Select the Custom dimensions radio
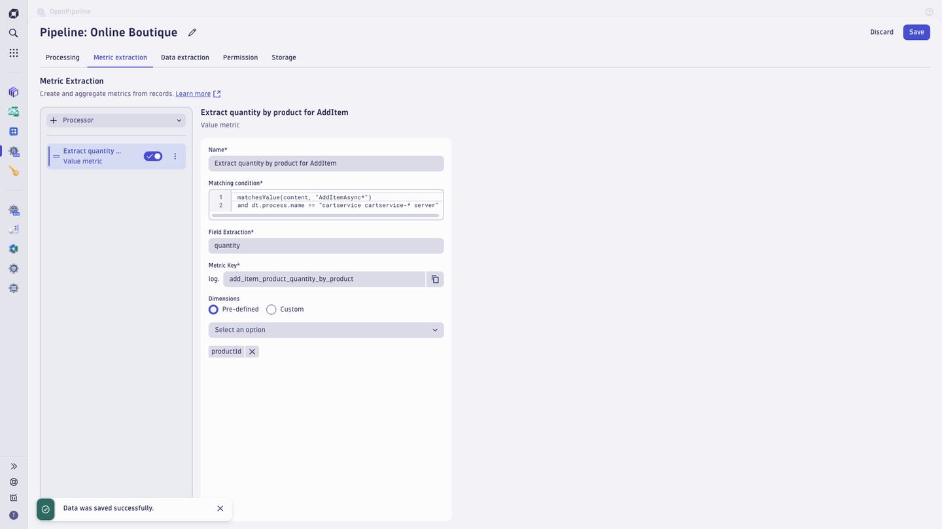The width and height of the screenshot is (942, 529). click(271, 310)
